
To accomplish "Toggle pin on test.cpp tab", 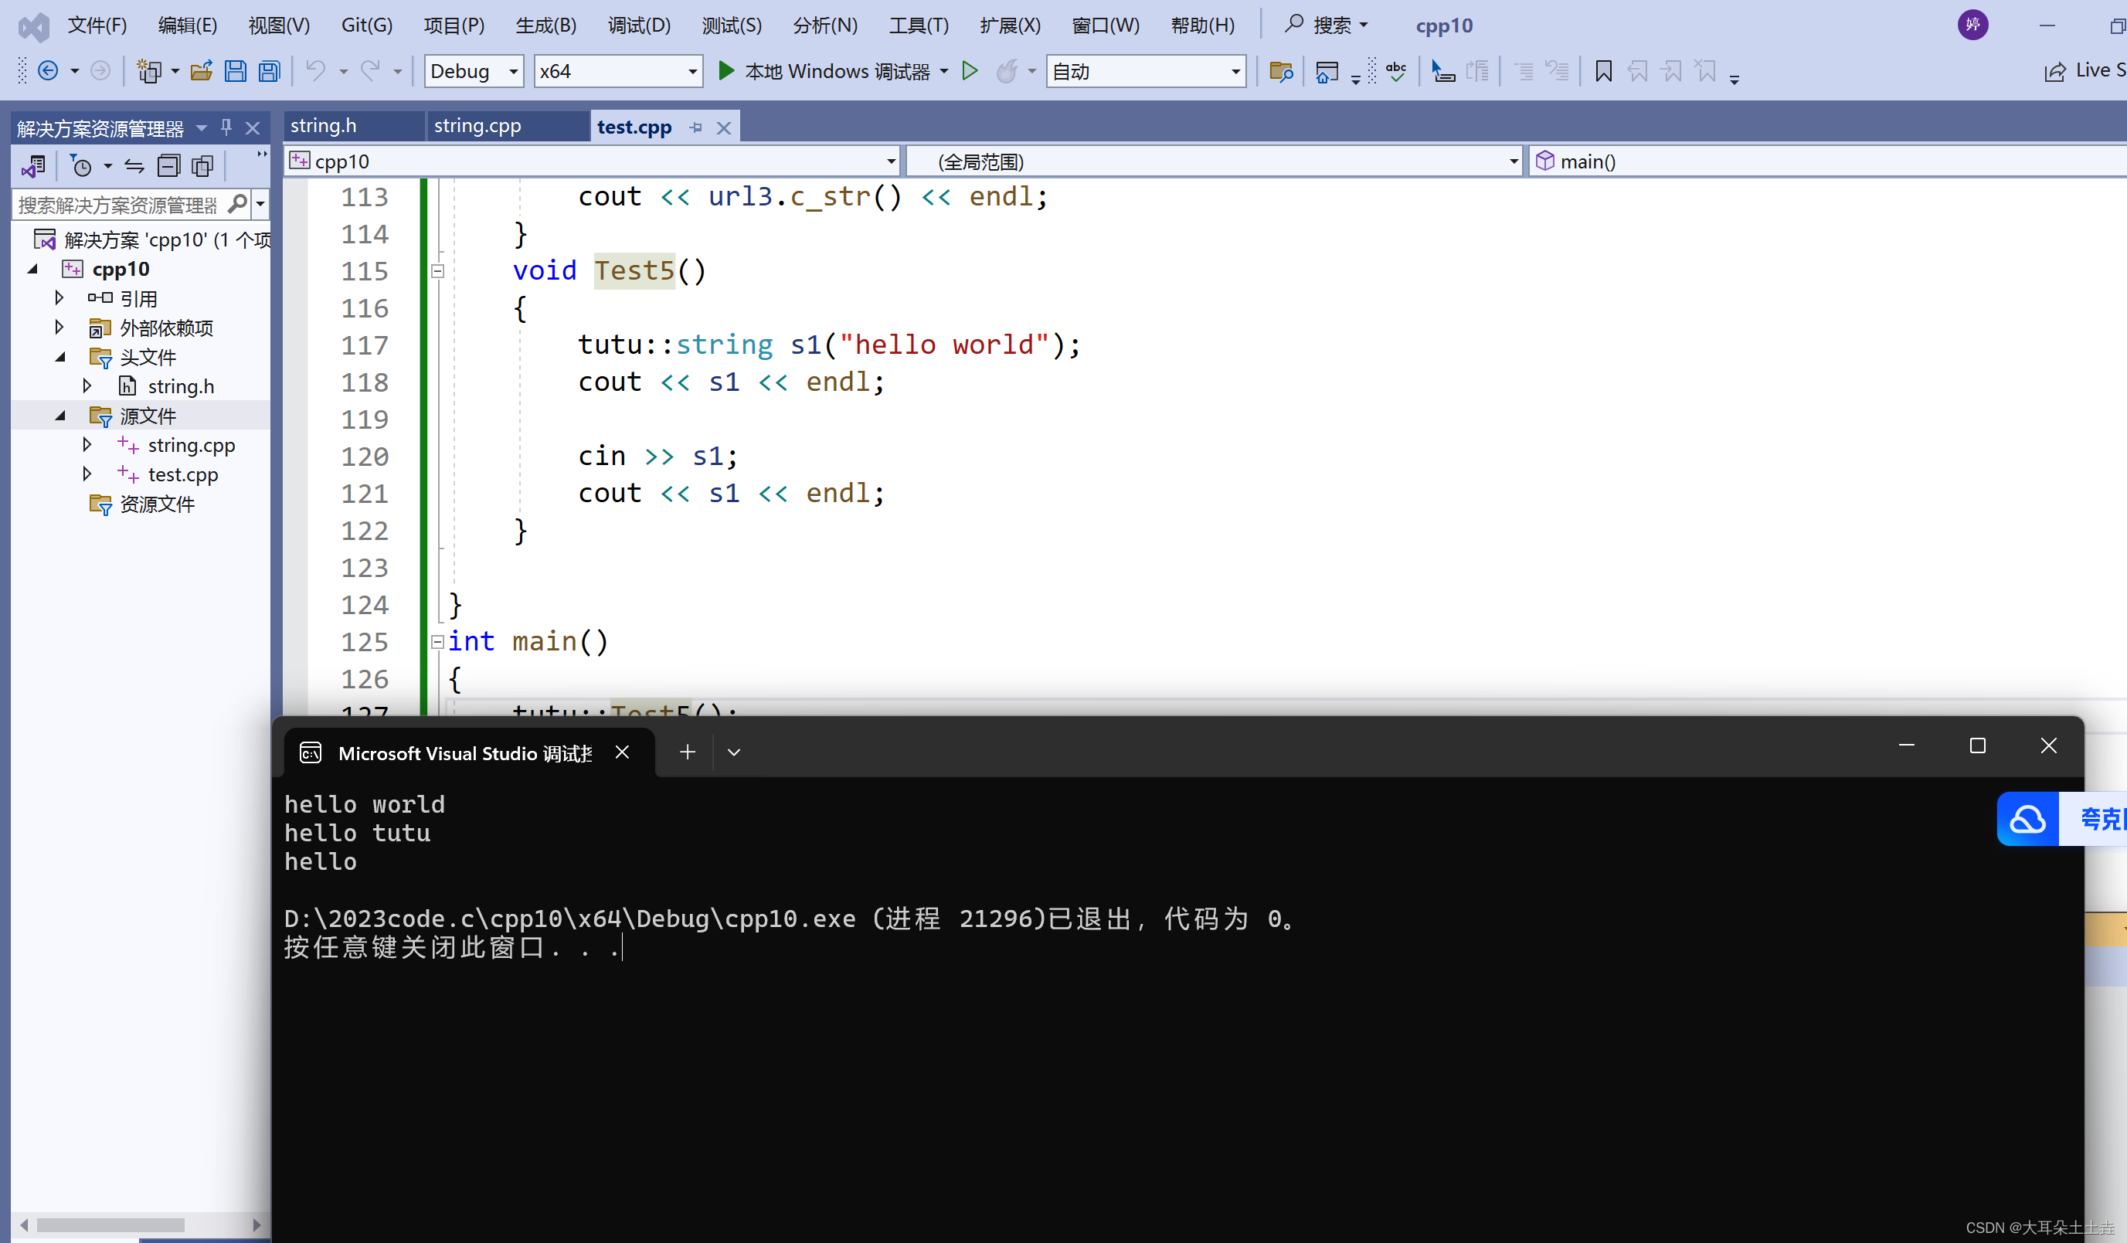I will (x=695, y=127).
